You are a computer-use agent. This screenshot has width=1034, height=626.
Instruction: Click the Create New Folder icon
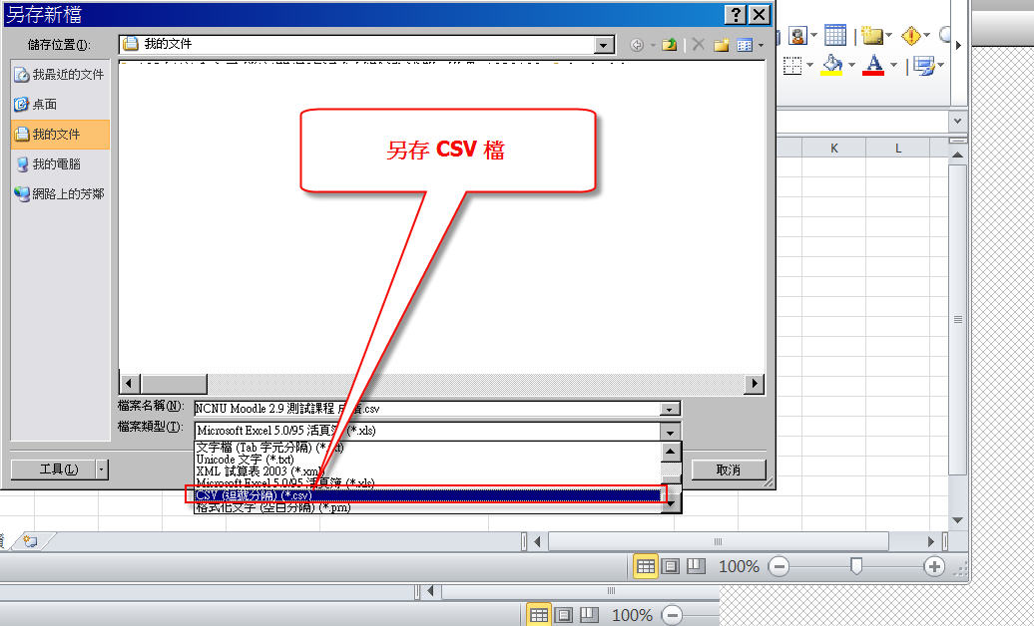[721, 45]
